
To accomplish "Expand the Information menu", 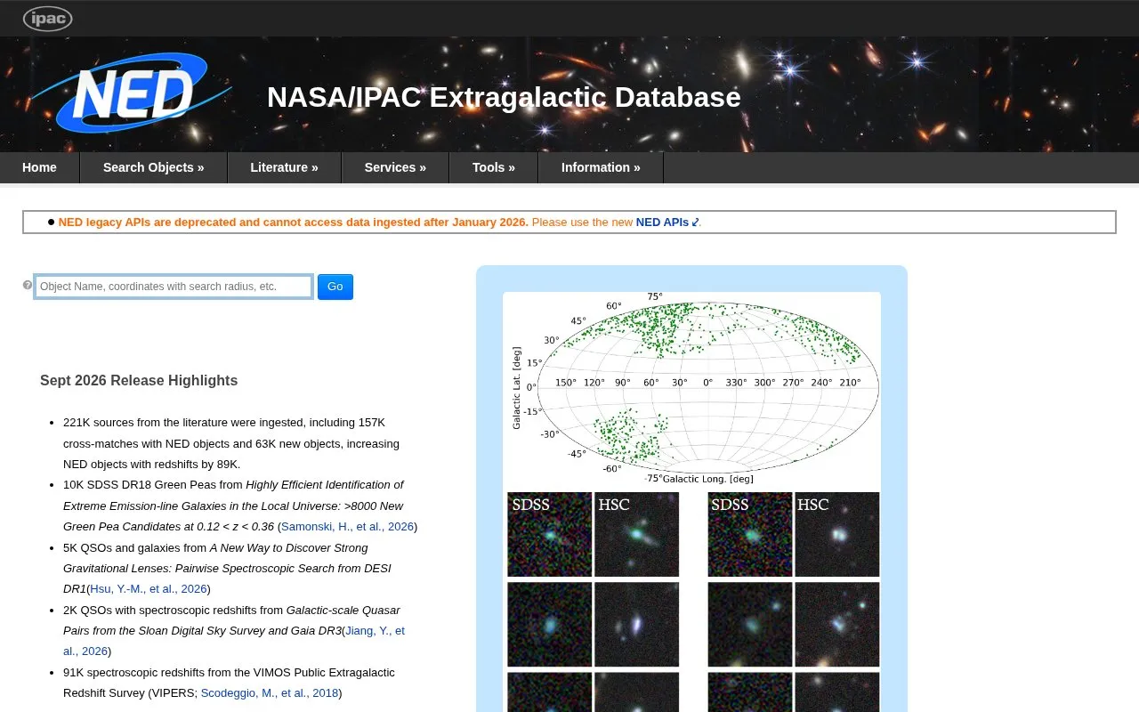I will (601, 167).
